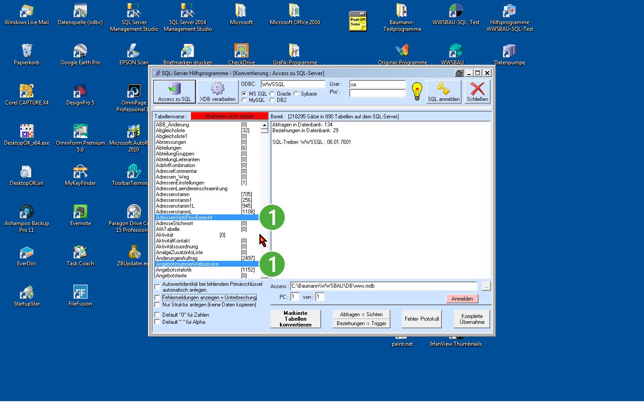Open SQL Server 2014 Management Studio icon
The height and width of the screenshot is (402, 644).
click(188, 18)
